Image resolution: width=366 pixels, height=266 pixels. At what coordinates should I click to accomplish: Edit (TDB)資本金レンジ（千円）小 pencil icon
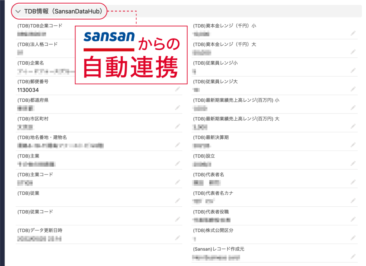(353, 33)
